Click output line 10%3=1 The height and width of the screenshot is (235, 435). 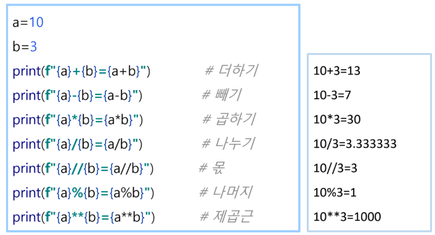(x=335, y=192)
